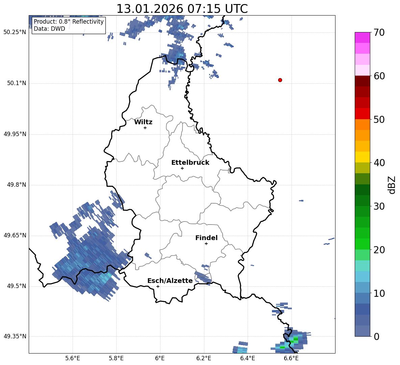Image resolution: width=400 pixels, height=365 pixels.
Task: Click the 49.5°N latitude label
Action: coord(17,286)
